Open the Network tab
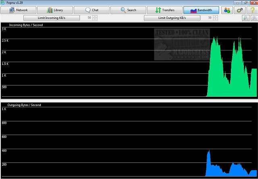The height and width of the screenshot is (179, 258). coord(18,10)
